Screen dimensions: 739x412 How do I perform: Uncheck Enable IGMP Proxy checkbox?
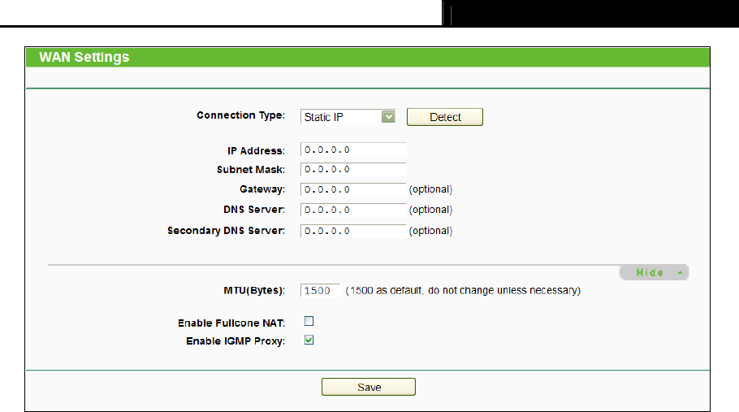(x=309, y=340)
